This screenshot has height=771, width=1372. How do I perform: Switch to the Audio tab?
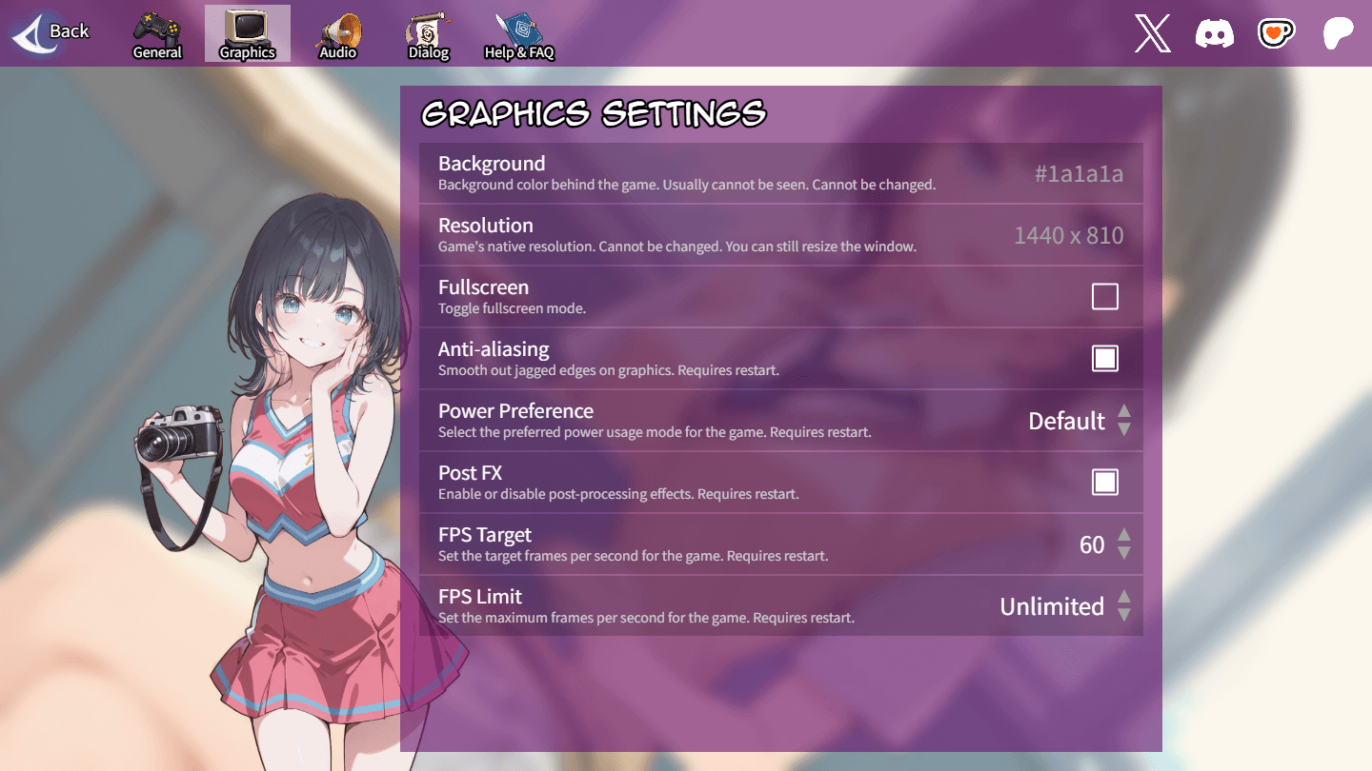pyautogui.click(x=338, y=35)
